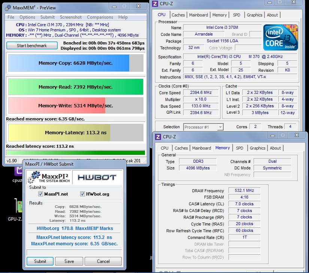
Task: Click Submit in HWbot Submit dialog
Action: point(40,261)
